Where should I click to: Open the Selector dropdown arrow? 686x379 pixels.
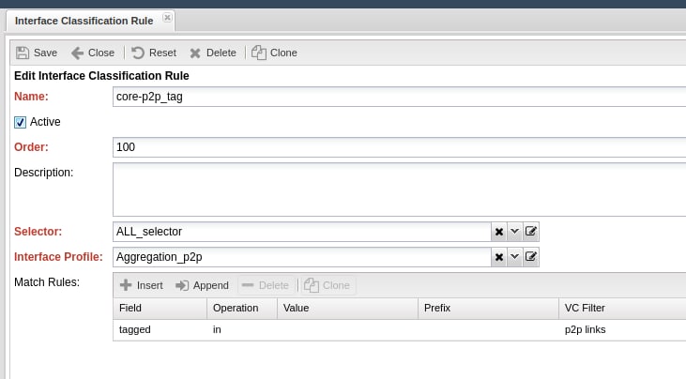pos(514,232)
